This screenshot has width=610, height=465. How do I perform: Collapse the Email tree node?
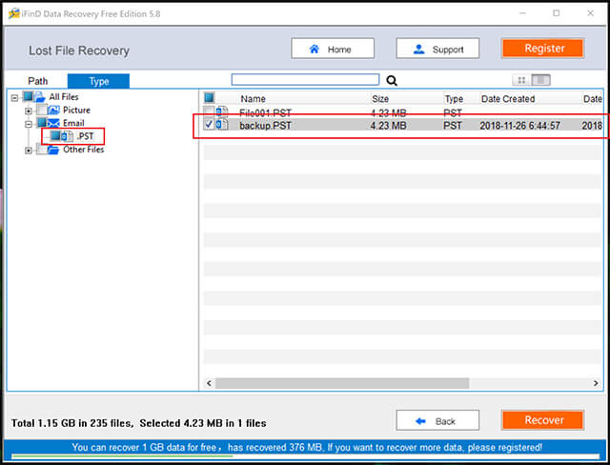pos(28,125)
